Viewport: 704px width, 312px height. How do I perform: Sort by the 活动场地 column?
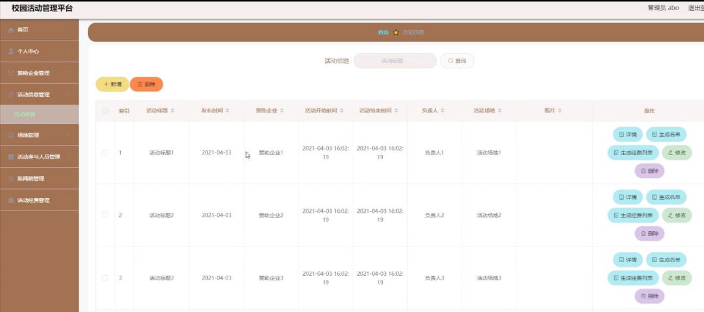tap(499, 111)
